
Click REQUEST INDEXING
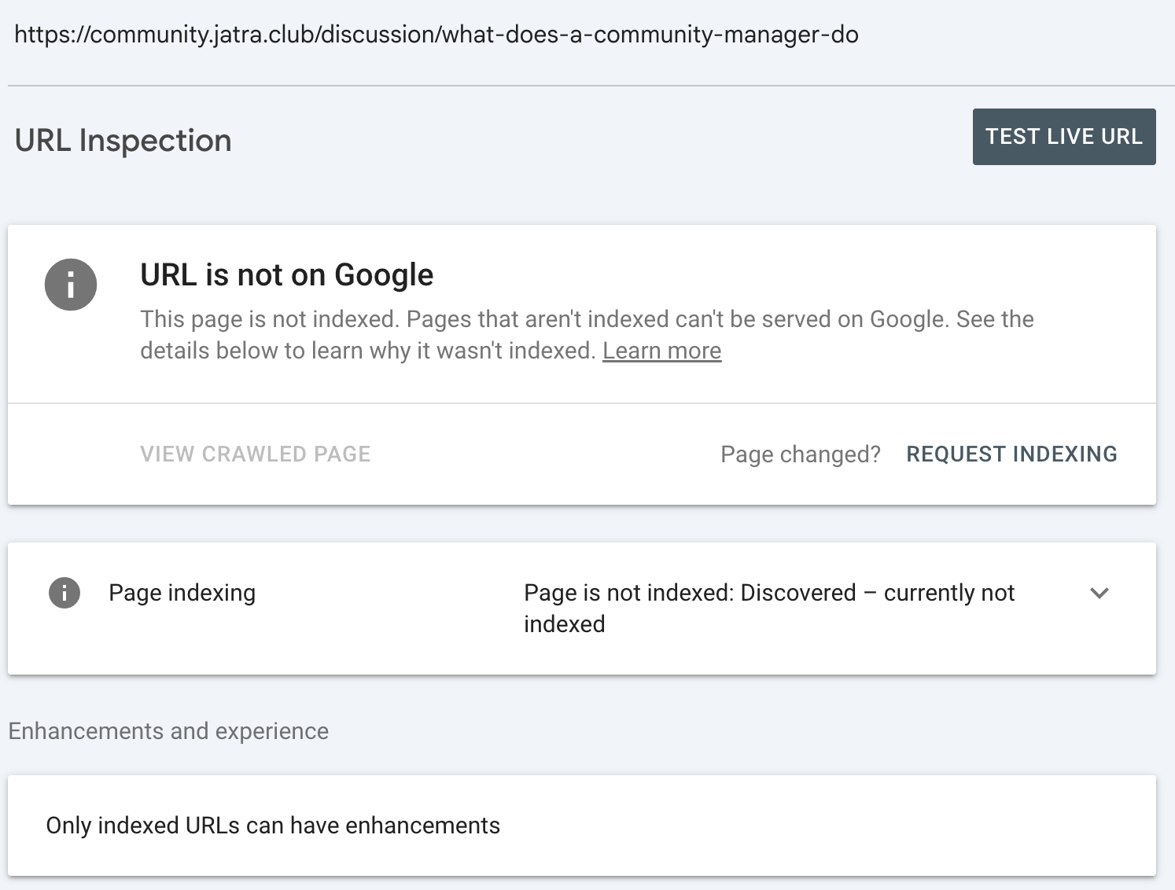(x=1011, y=454)
